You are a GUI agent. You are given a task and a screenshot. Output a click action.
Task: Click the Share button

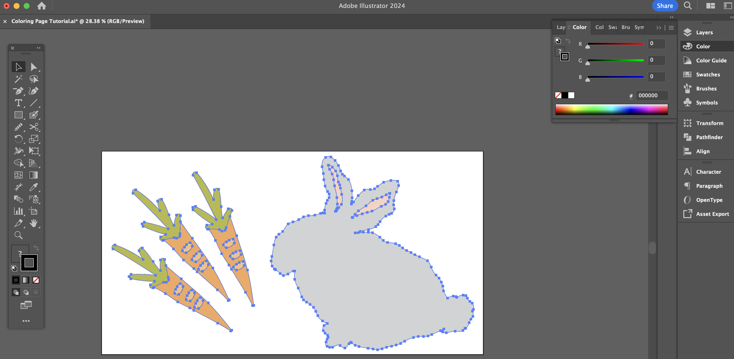point(665,6)
